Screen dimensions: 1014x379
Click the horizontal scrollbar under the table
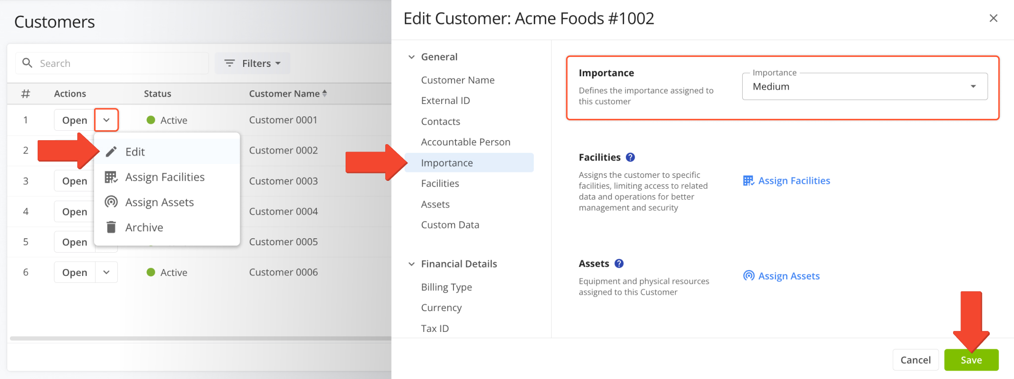[200, 338]
